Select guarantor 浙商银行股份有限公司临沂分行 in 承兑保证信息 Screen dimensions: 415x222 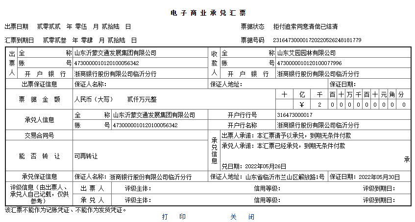[x=150, y=177]
